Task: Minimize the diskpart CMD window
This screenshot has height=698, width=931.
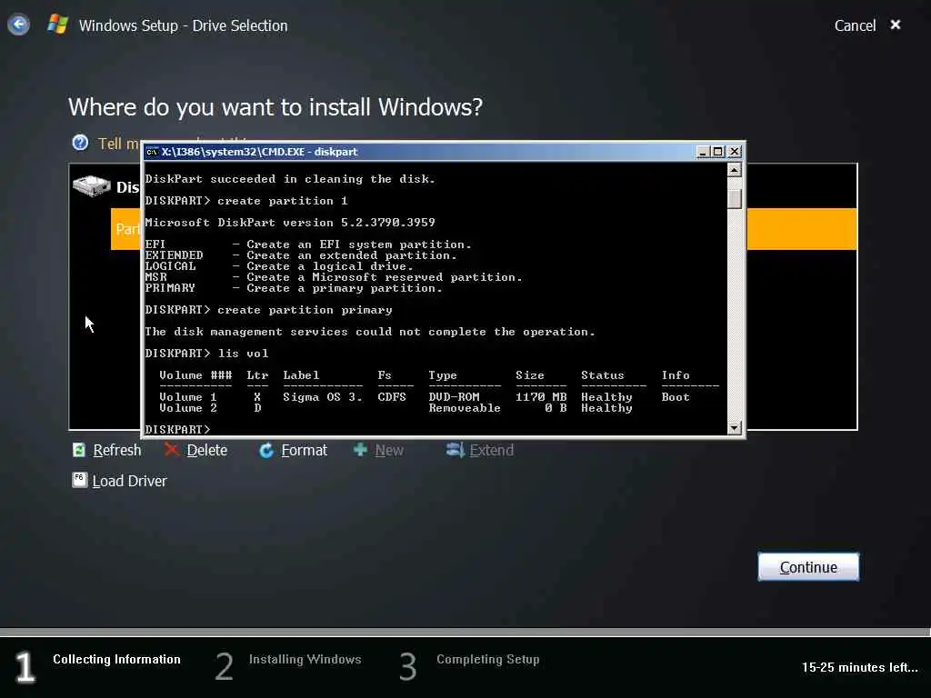Action: (x=703, y=152)
